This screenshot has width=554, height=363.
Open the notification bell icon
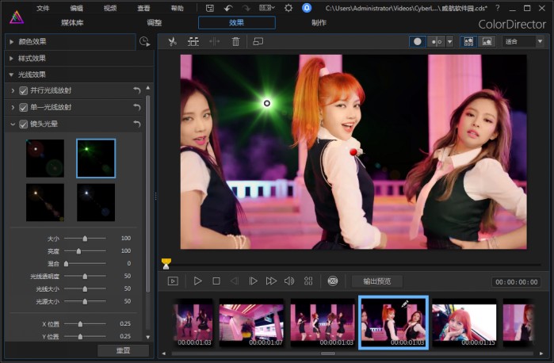[x=307, y=8]
